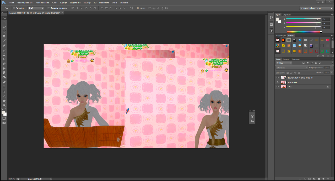Open the Основная рабочая среда workspace dropdown
Image resolution: width=335 pixels, height=181 pixels.
click(x=316, y=8)
